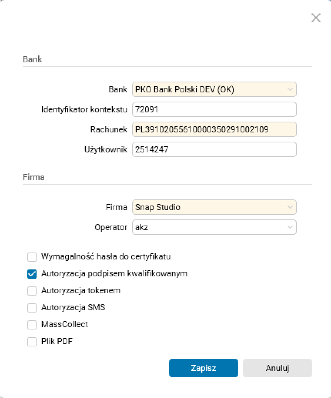Viewport: 331px width, 398px height.
Task: Open the Operator dropdown showing akz
Action: click(214, 227)
